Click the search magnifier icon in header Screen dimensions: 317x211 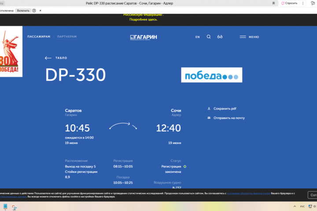coord(209,37)
